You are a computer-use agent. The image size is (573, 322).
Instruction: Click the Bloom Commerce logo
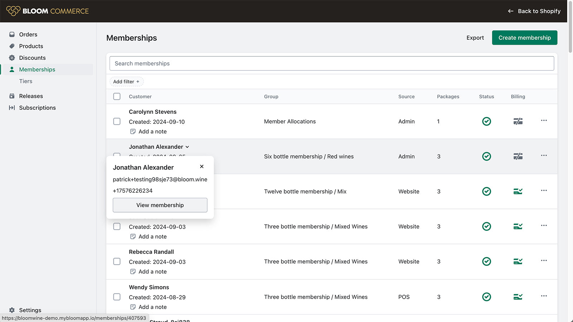[x=48, y=11]
